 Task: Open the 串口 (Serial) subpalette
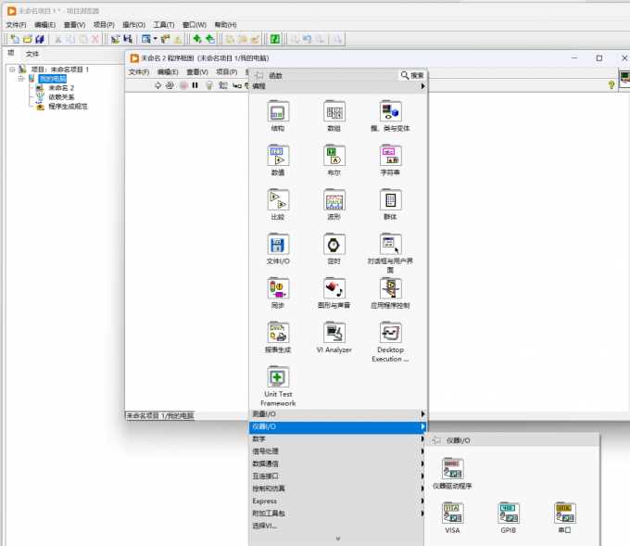(565, 513)
